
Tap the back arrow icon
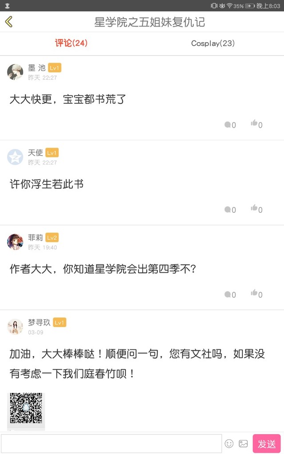(9, 22)
